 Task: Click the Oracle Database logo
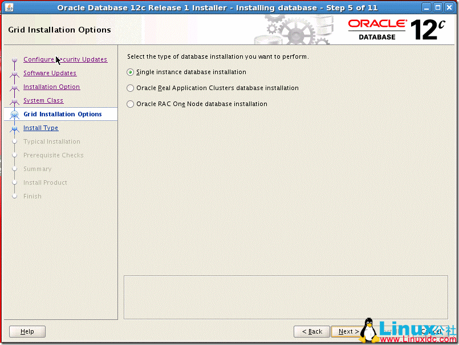click(376, 27)
